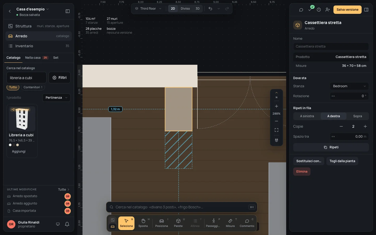Set repeat direction to A sinistra
Viewport: 376px width, 235px height.
point(307,116)
